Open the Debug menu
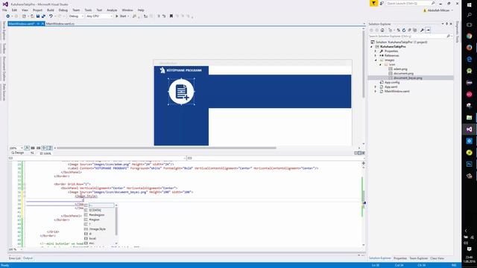The image size is (477, 268). click(x=63, y=10)
